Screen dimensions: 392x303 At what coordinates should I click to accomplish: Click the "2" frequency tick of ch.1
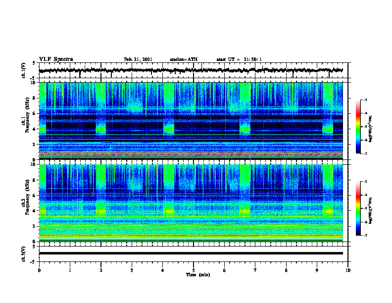(35, 145)
